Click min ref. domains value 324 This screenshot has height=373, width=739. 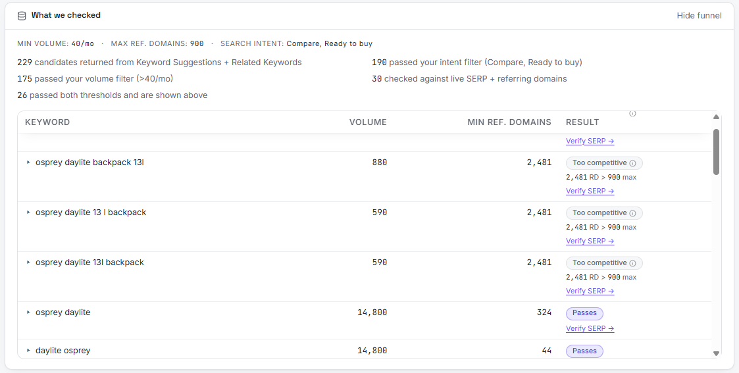544,312
